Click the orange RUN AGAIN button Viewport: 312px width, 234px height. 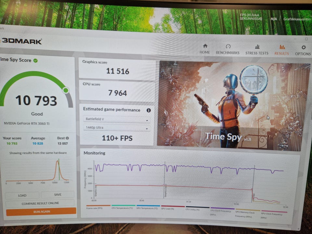(x=41, y=212)
